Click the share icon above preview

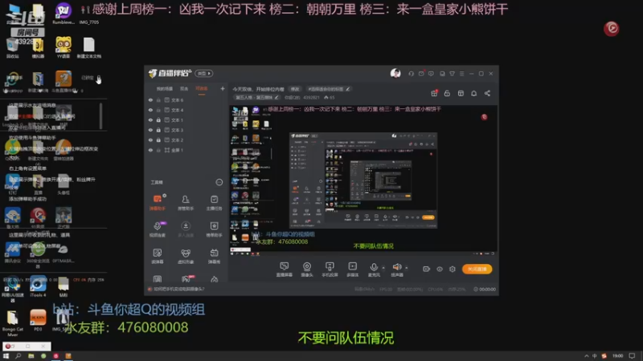tap(487, 93)
